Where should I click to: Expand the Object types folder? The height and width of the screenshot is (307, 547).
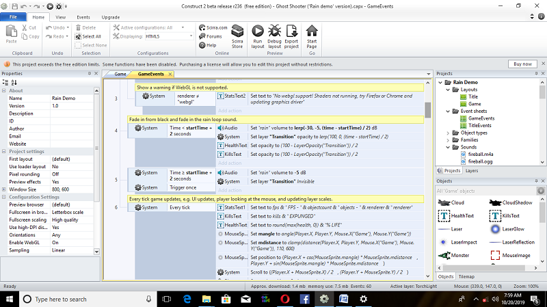(x=448, y=133)
